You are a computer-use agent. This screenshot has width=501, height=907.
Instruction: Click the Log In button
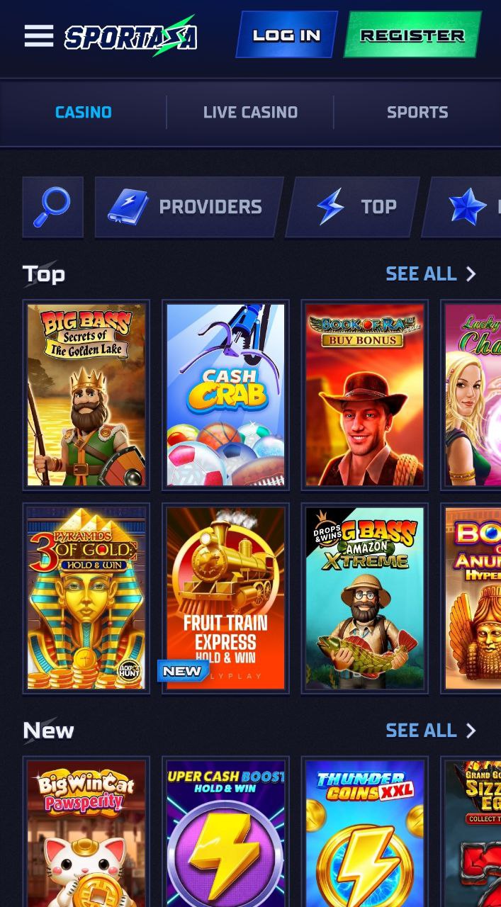tap(287, 34)
